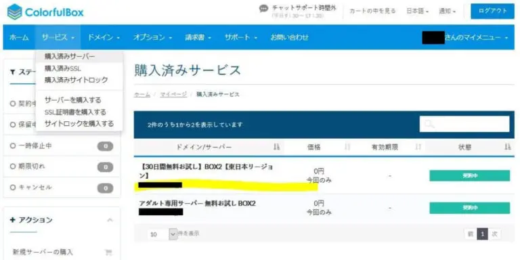
Task: Select the 期限切れ status radio filter
Action: (x=13, y=167)
